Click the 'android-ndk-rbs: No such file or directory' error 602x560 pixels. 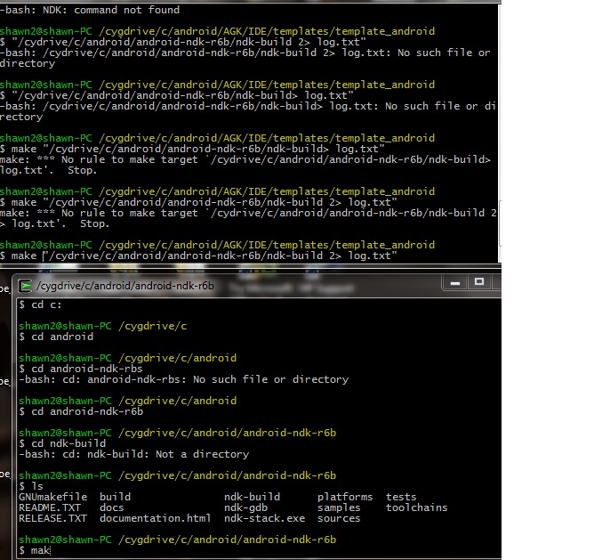point(184,380)
